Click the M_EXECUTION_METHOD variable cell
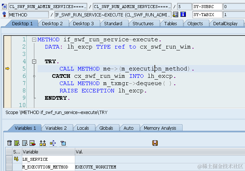The width and height of the screenshot is (245, 171). point(49,167)
